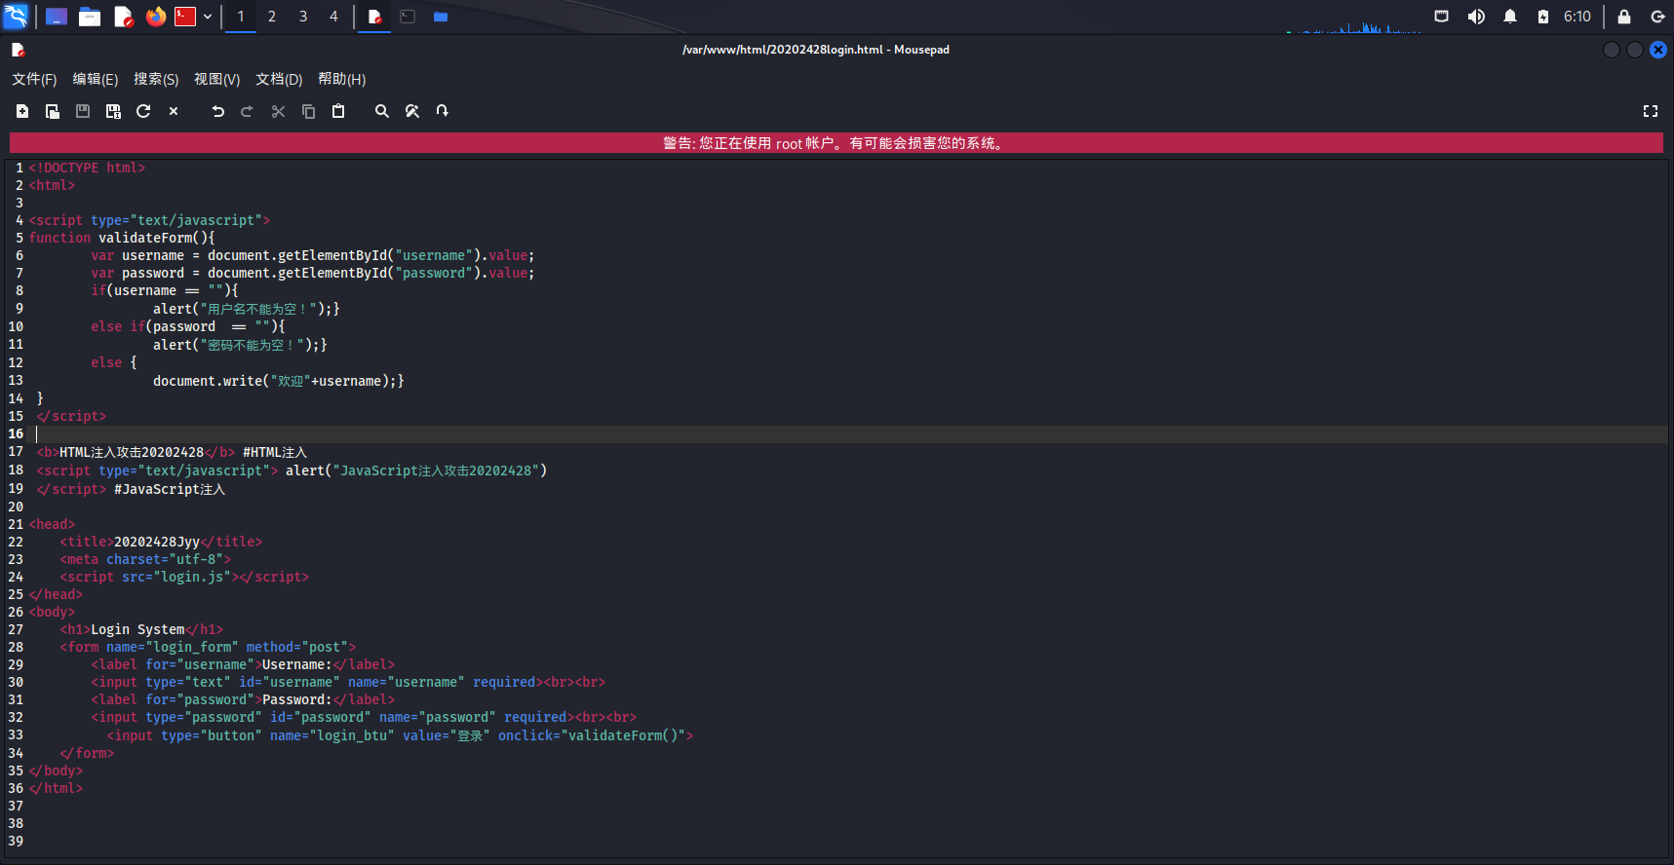Launch the file manager from the panel
The height and width of the screenshot is (865, 1674).
[x=90, y=17]
